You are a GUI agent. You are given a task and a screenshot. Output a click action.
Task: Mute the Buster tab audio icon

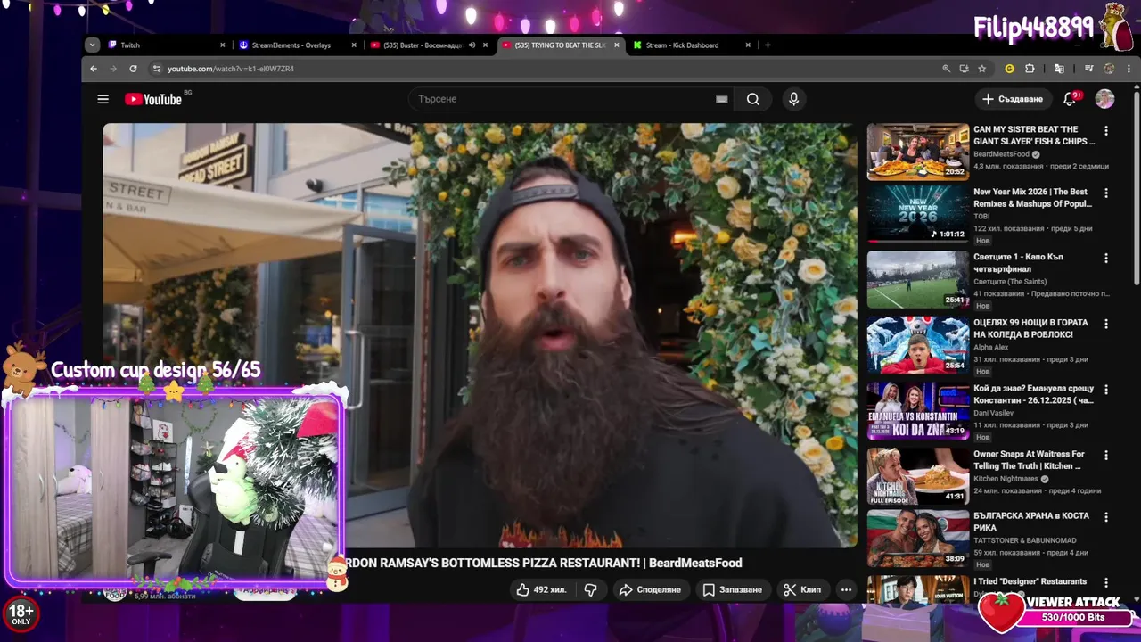coord(472,45)
